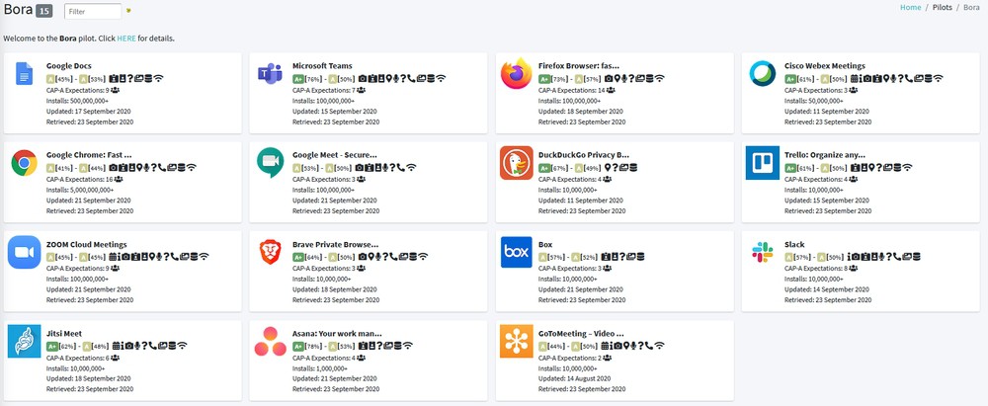Click the location pin icon on DuckDuckGo card
The height and width of the screenshot is (406, 988).
[608, 167]
